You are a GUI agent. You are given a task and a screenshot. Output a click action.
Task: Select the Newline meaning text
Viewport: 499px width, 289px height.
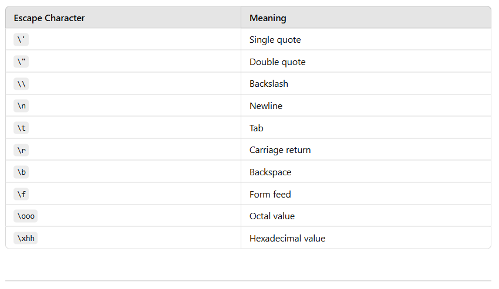(266, 106)
